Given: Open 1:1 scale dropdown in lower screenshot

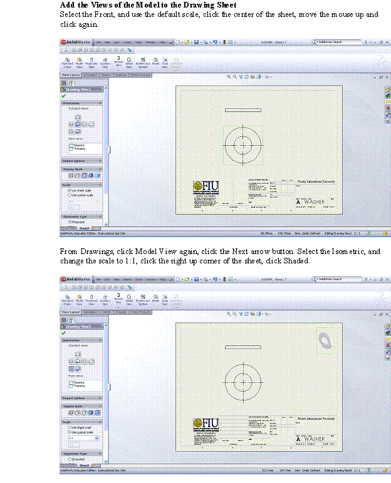Looking at the screenshot, I should coord(97,438).
